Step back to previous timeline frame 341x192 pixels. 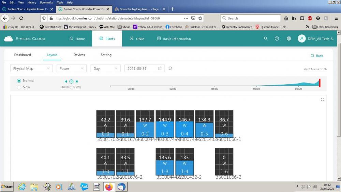[66, 81]
